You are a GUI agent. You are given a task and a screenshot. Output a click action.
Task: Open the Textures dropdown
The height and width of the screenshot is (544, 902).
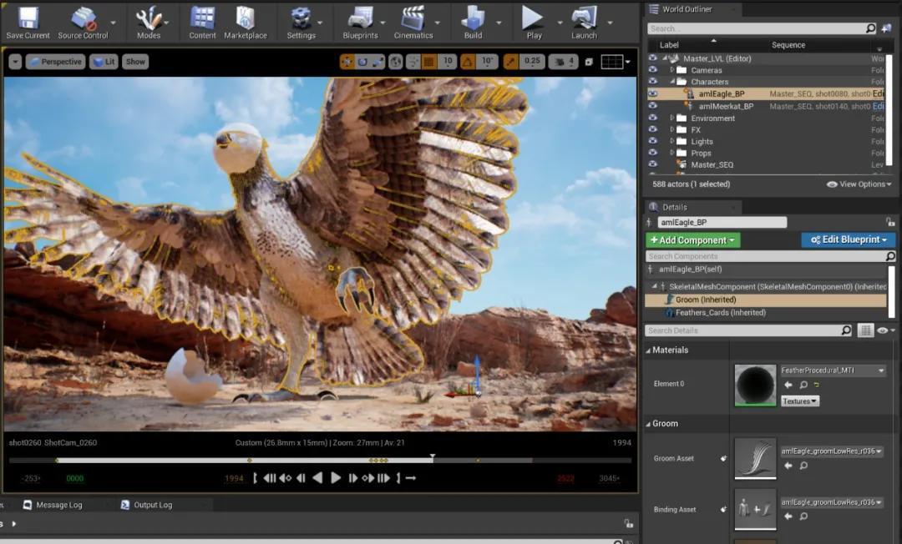pyautogui.click(x=799, y=401)
